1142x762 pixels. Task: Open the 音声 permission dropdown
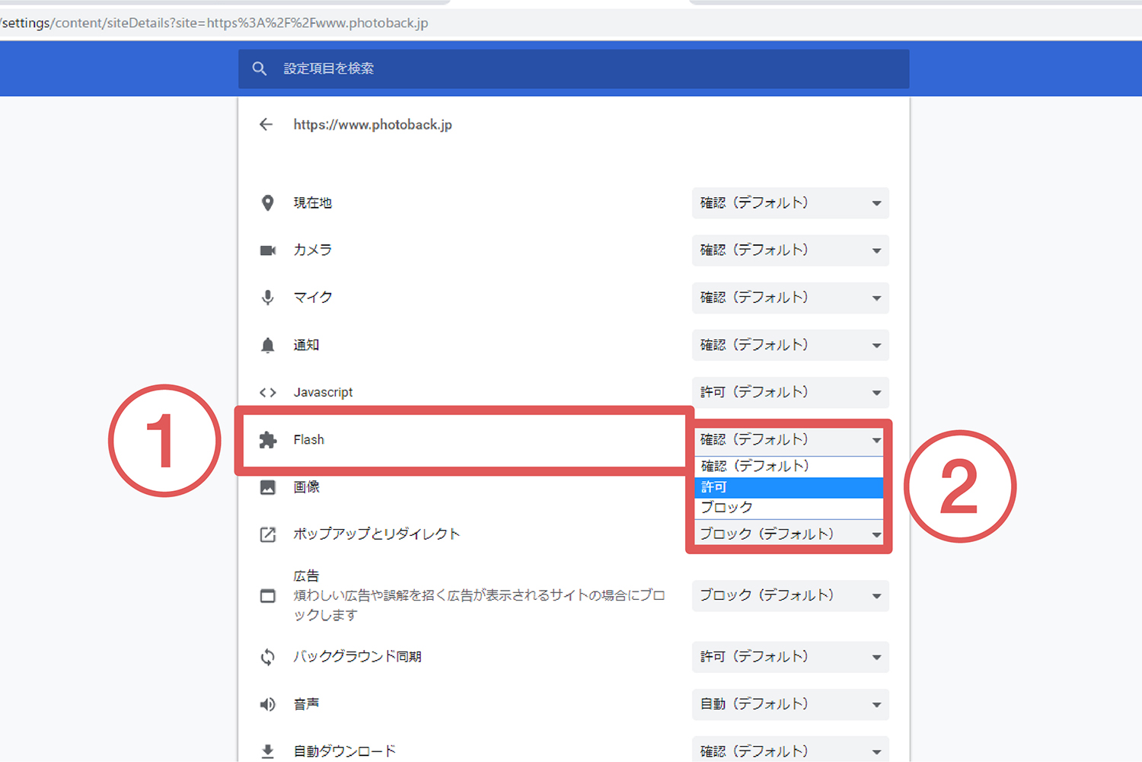pyautogui.click(x=790, y=704)
